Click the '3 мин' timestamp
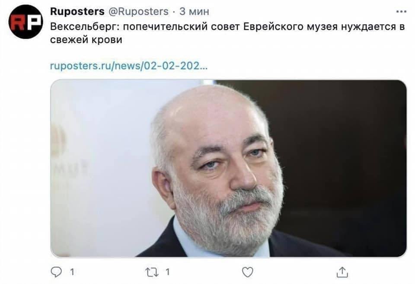415x284 pixels. click(194, 11)
